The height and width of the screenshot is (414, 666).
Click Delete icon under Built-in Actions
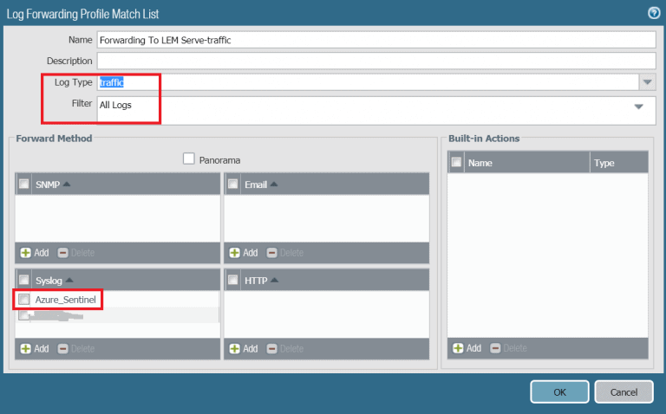[x=496, y=348]
